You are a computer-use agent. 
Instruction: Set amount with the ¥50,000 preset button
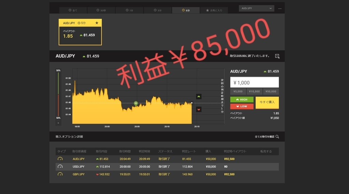271,91
